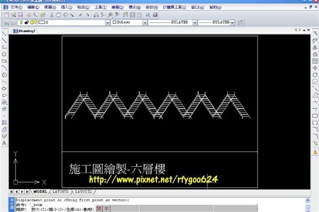Click the Redo toolbar icon
This screenshot has width=319, height=212.
click(x=88, y=15)
